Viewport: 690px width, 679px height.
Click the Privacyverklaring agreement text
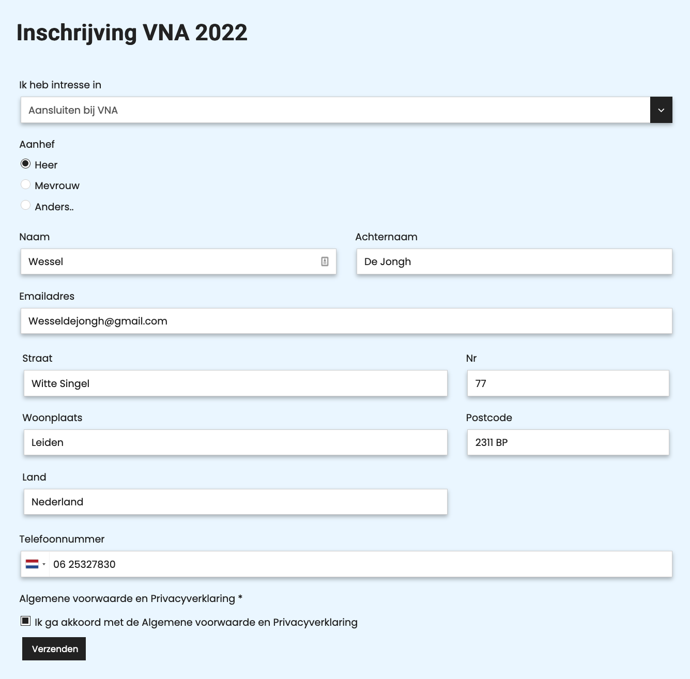(x=195, y=622)
